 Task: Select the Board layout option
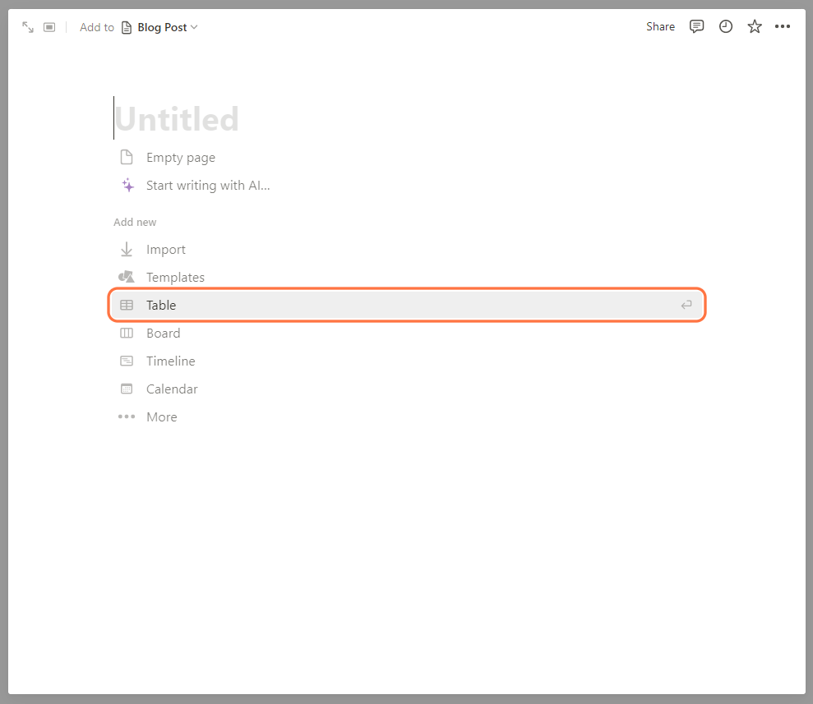click(x=163, y=333)
